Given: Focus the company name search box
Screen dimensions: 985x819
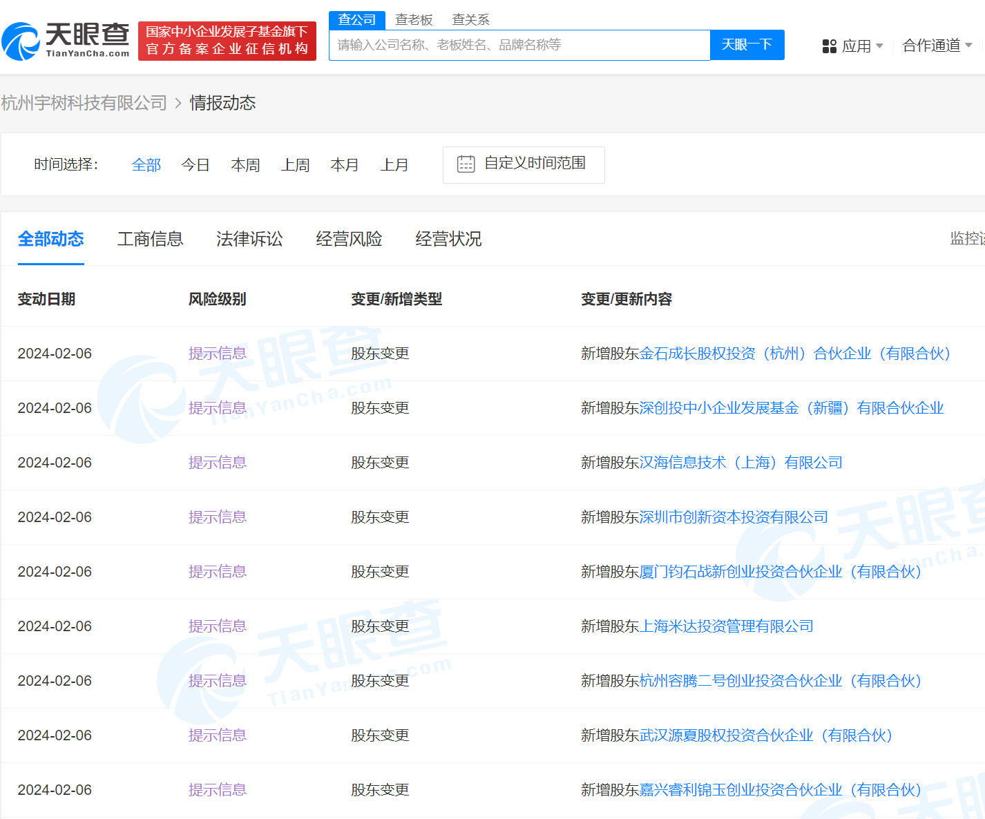Looking at the screenshot, I should [519, 45].
